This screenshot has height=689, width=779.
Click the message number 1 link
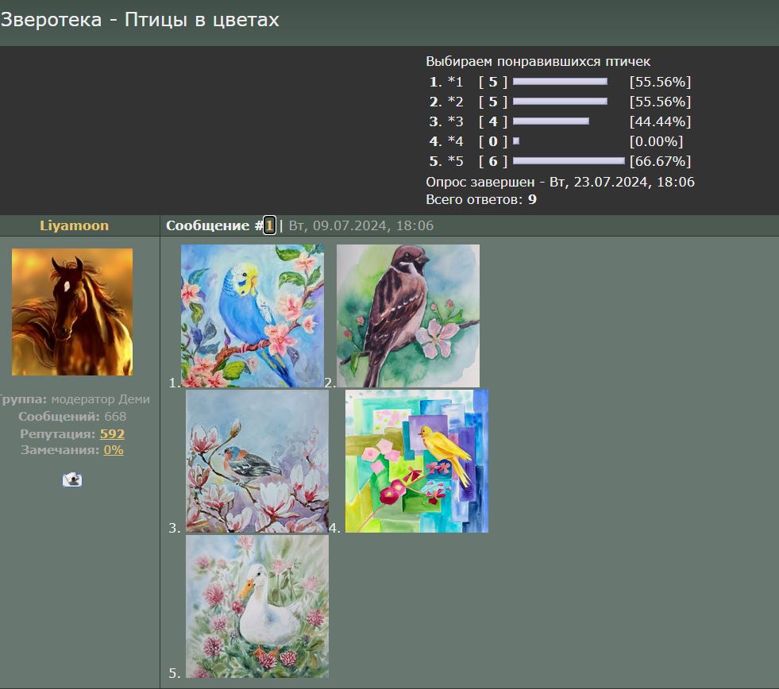[269, 225]
